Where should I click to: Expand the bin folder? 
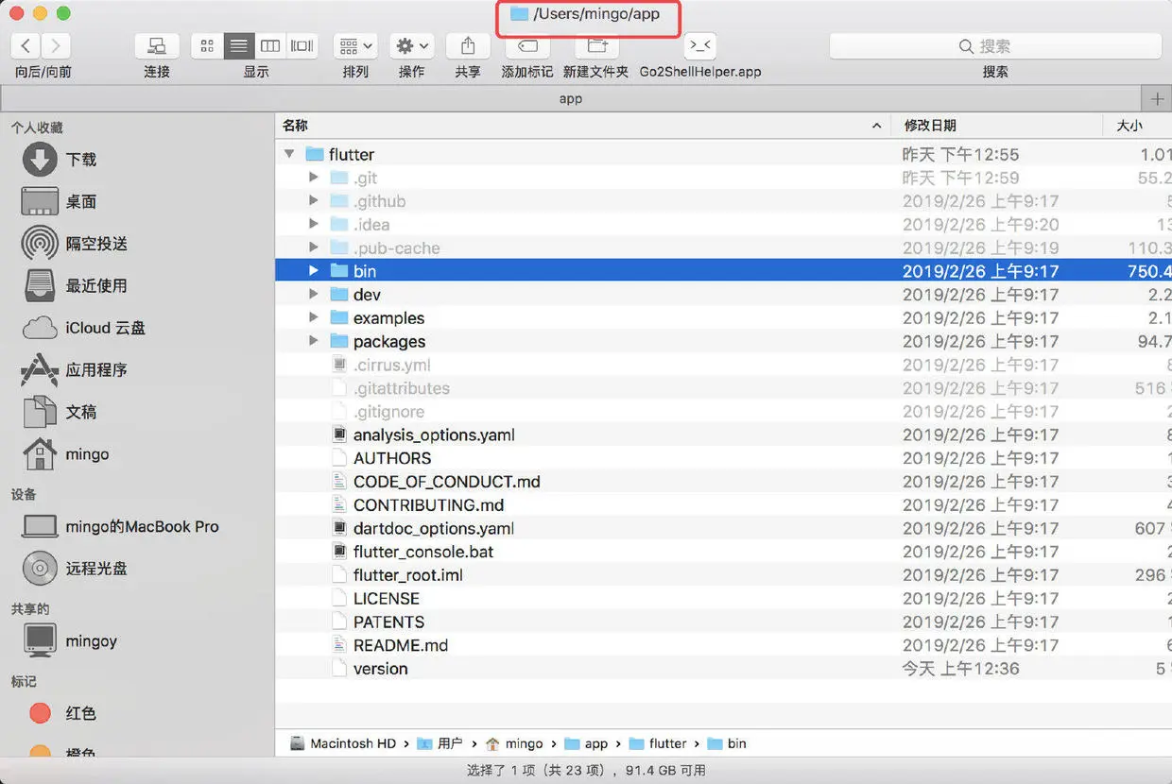(x=314, y=271)
